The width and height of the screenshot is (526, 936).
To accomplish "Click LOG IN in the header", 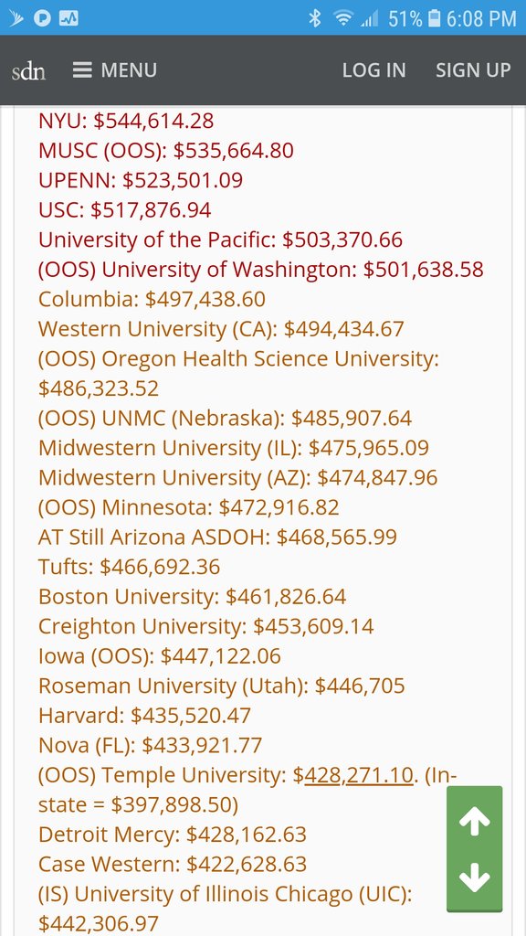I will [x=373, y=70].
